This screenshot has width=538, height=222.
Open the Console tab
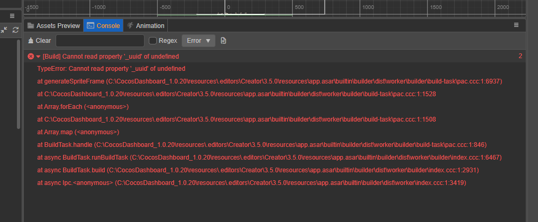pos(103,26)
